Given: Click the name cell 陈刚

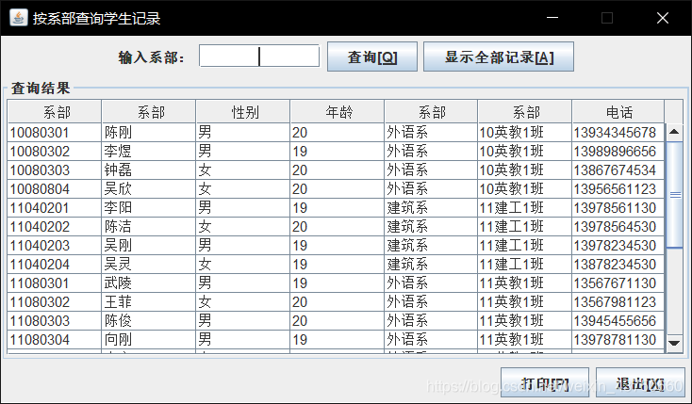Looking at the screenshot, I should (x=149, y=133).
